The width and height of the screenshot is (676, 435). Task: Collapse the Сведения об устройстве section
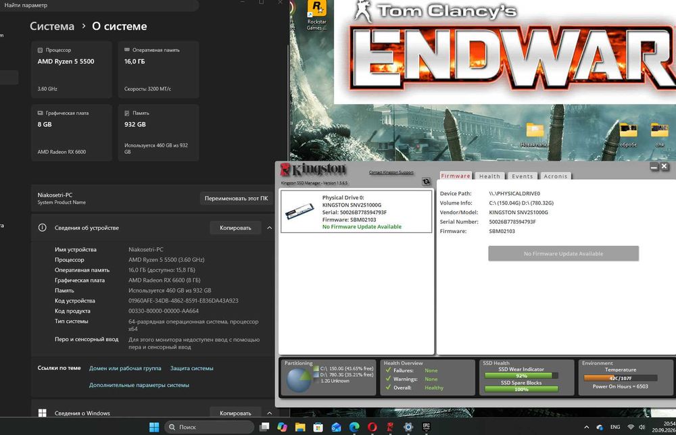(x=270, y=228)
